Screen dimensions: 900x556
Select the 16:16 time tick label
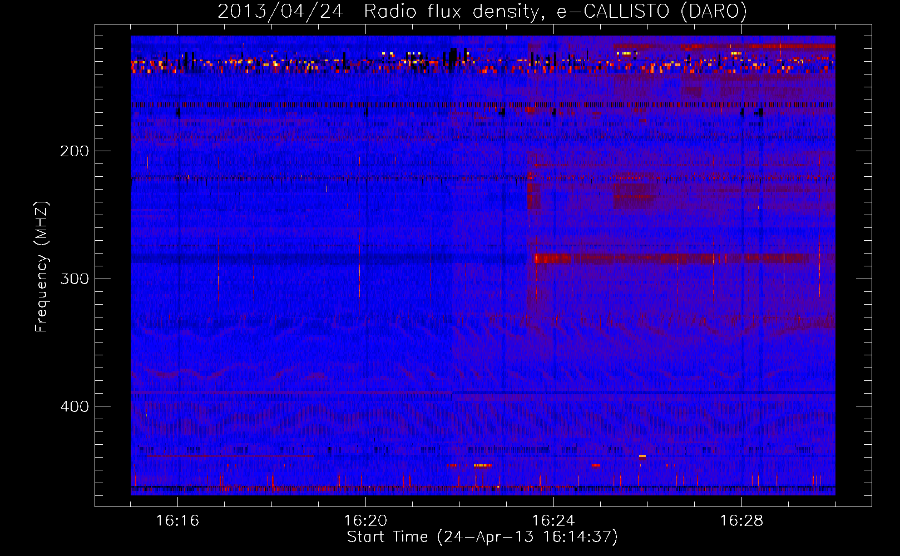point(177,520)
